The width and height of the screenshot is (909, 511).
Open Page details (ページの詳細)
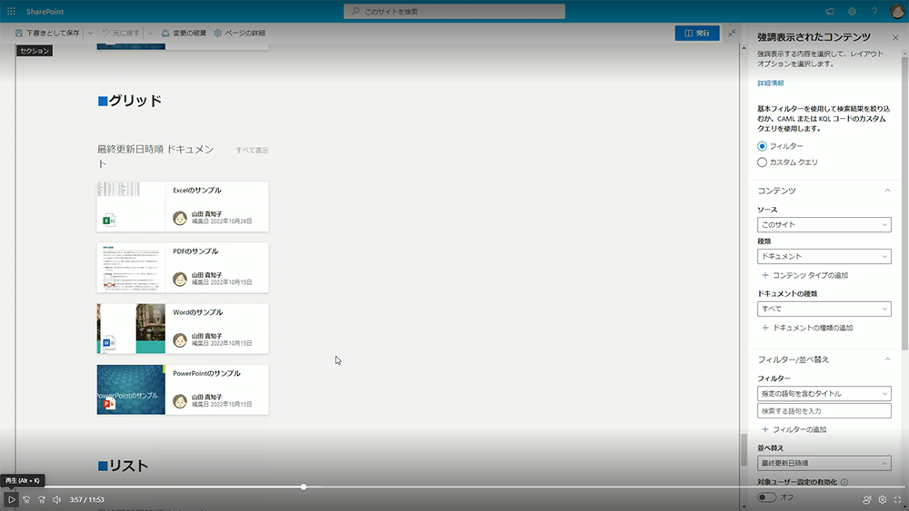tap(239, 33)
